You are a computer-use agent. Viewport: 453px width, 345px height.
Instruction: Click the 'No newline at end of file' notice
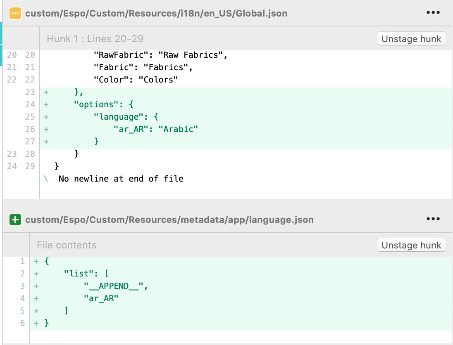pos(121,179)
